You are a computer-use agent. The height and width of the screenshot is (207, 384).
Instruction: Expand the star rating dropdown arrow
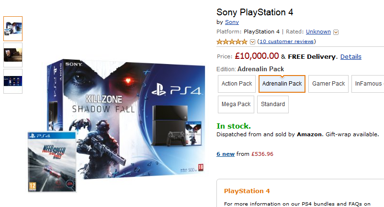click(252, 42)
